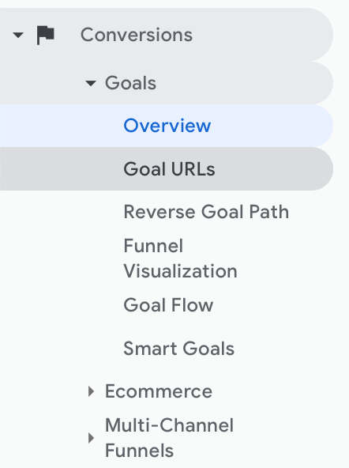Select the Goals submenu label
Screen dimensions: 349x468
point(130,83)
